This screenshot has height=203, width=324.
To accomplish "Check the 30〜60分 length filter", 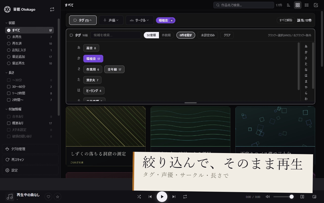I will click(x=29, y=87).
